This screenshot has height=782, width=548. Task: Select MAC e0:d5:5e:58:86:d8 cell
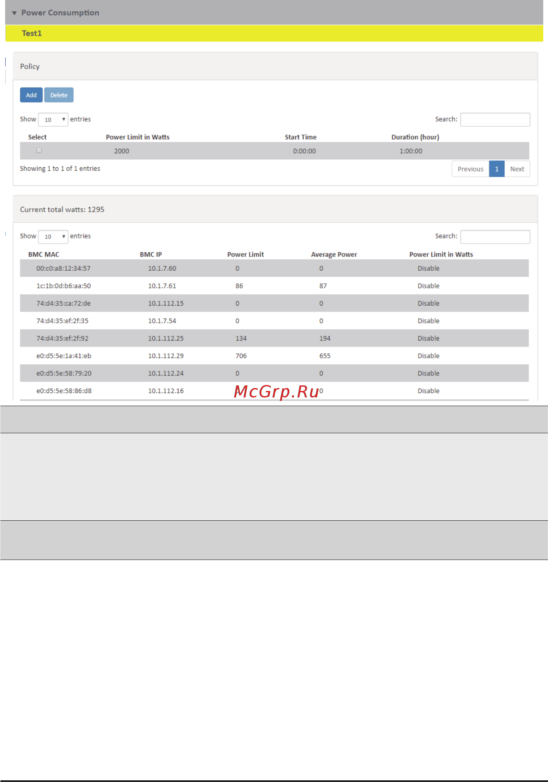tap(64, 391)
